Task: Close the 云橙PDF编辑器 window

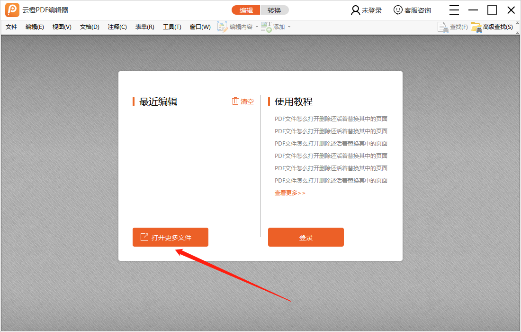Action: coord(511,10)
